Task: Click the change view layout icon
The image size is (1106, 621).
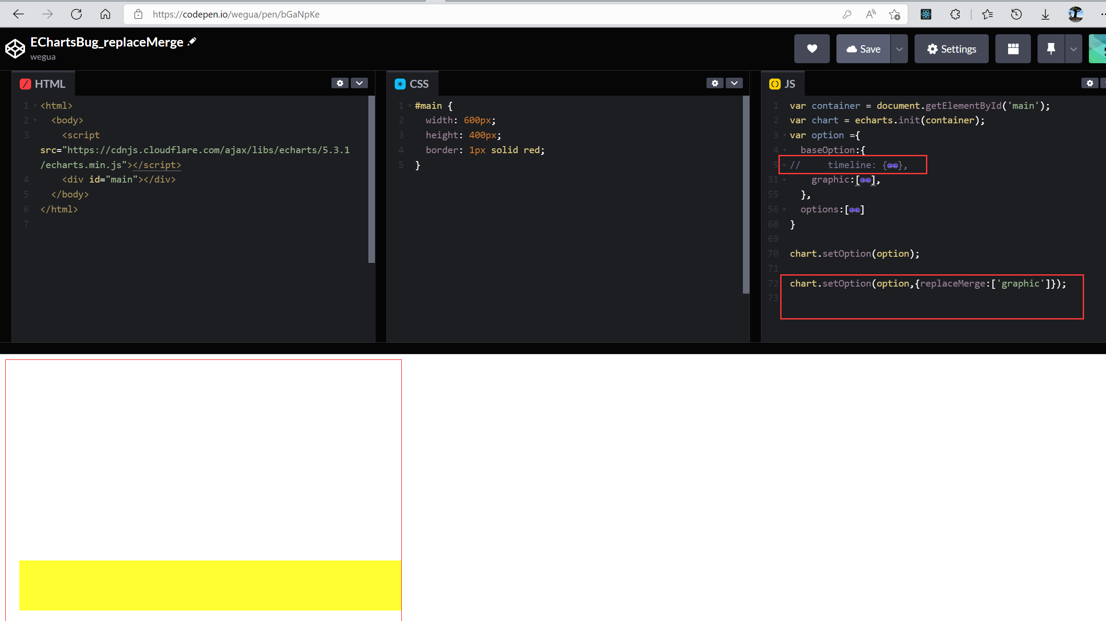Action: (1013, 49)
